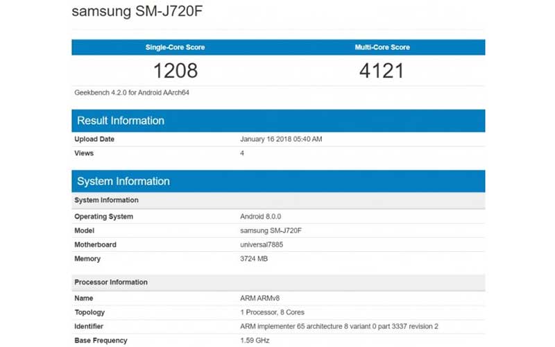Viewport: 555px width, 347px height.
Task: Select the 'Android 8.0.0' value
Action: click(261, 217)
